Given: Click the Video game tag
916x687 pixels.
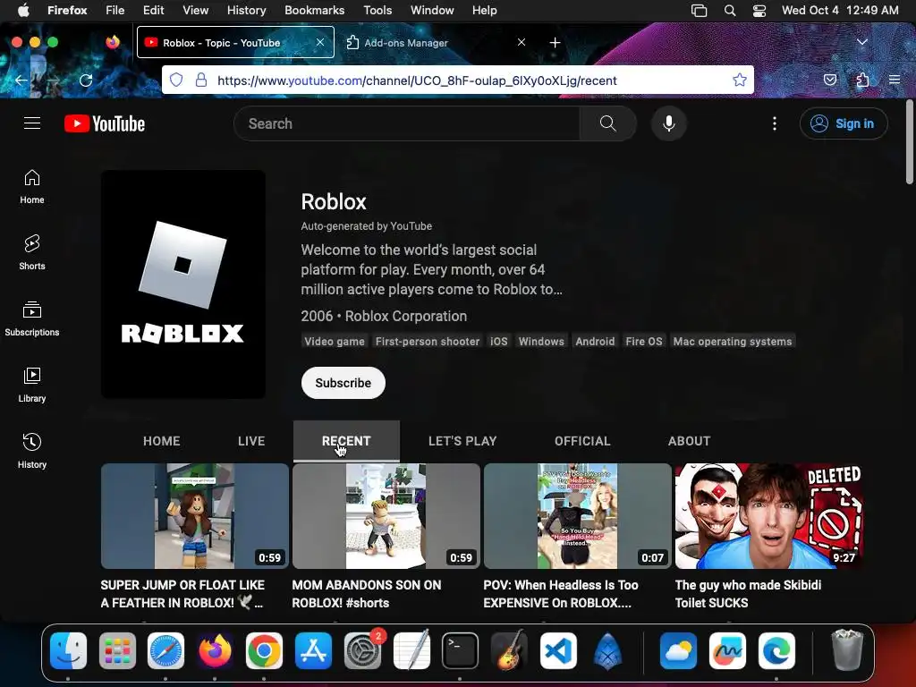Looking at the screenshot, I should 335,341.
